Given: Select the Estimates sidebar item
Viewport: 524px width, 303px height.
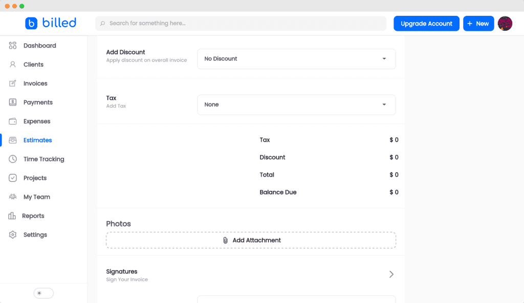Looking at the screenshot, I should click(37, 140).
